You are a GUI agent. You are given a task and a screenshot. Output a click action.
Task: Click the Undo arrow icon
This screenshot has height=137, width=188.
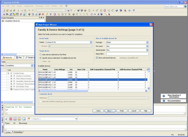click(x=29, y=10)
